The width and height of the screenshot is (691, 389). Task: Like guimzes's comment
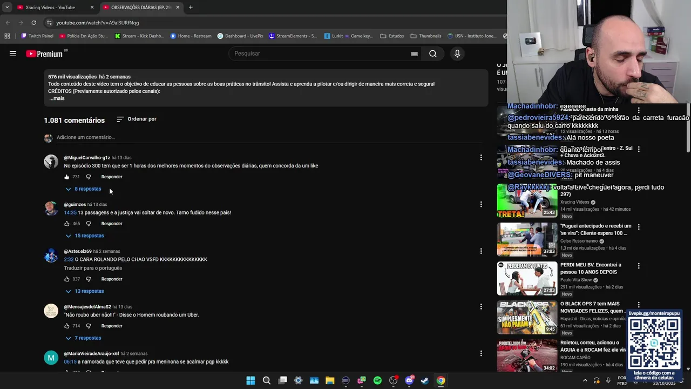[x=67, y=224]
